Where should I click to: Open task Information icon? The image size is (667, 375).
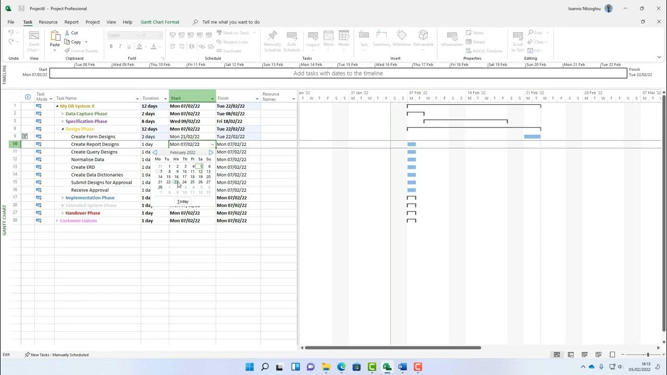point(451,35)
